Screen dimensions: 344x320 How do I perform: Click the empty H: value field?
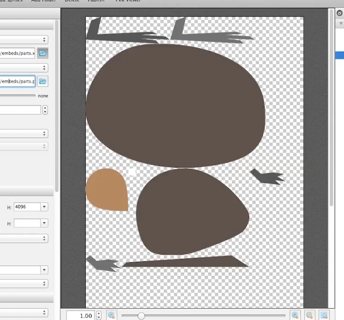[27, 223]
